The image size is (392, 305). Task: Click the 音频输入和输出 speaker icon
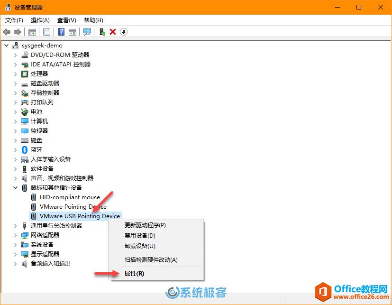tap(25, 264)
